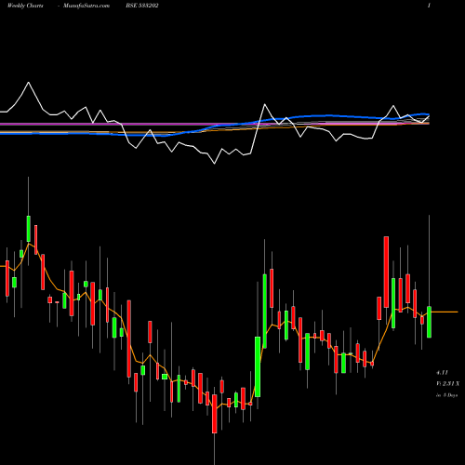Viewport: 465px width, 465px height.
Task: Click the tallest red candle near right side
Action: (386, 272)
